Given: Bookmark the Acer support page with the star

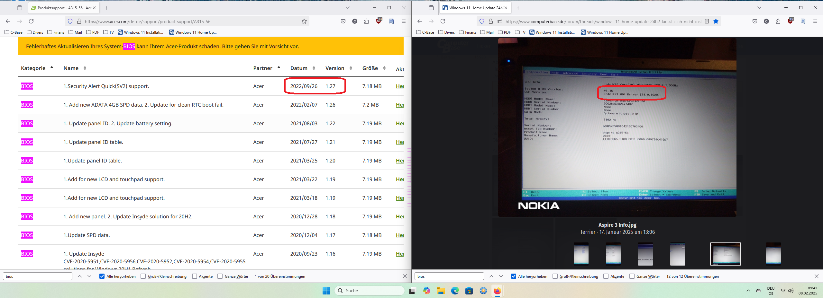Looking at the screenshot, I should [x=304, y=22].
